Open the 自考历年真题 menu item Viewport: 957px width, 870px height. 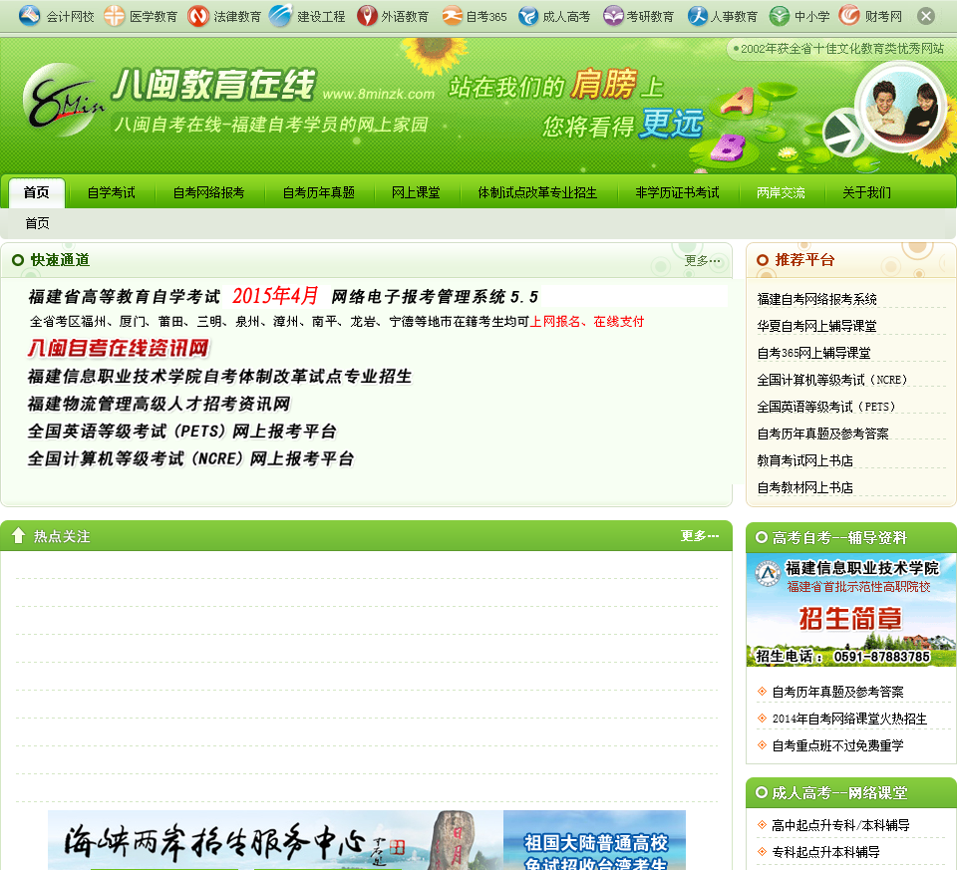click(319, 192)
